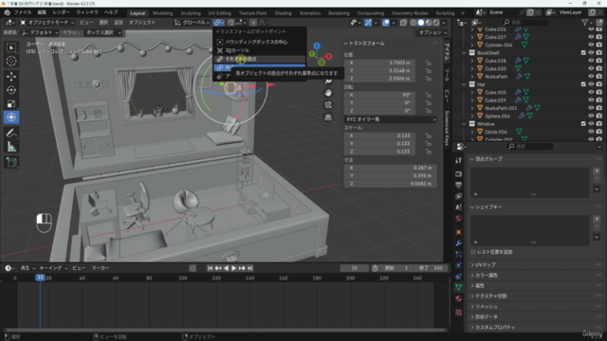Open the Object Data green triangle tab
This screenshot has width=607, height=341.
click(x=458, y=287)
